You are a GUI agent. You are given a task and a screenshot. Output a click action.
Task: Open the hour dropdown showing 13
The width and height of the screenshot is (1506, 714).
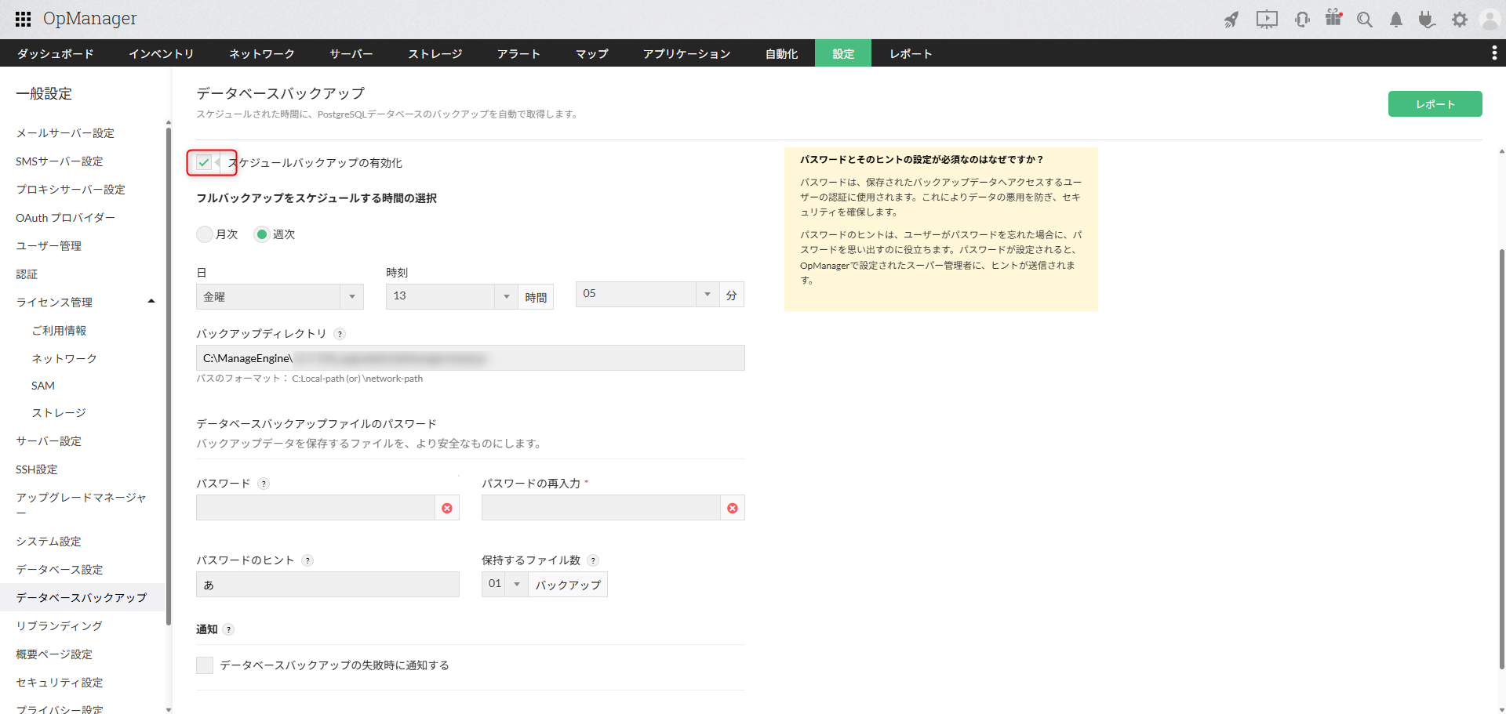click(x=451, y=296)
